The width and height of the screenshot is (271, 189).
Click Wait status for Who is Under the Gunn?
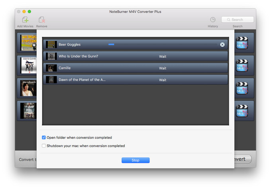pyautogui.click(x=163, y=57)
